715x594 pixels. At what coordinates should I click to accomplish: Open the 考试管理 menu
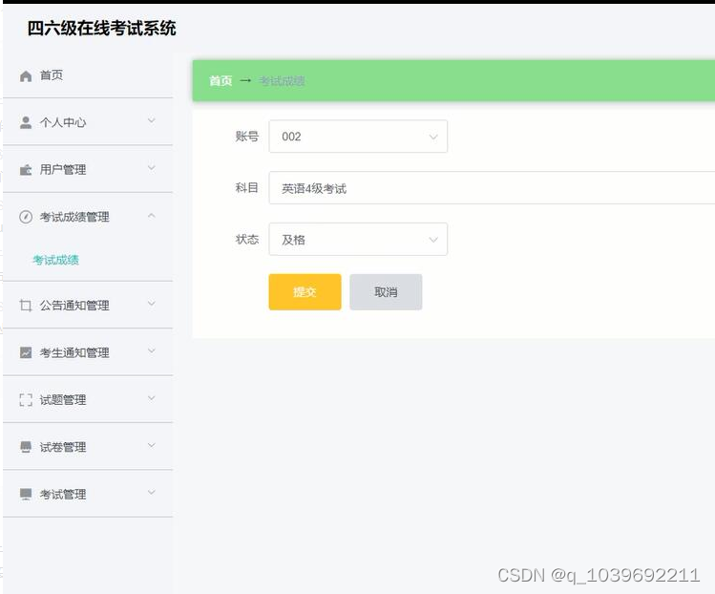(x=88, y=494)
